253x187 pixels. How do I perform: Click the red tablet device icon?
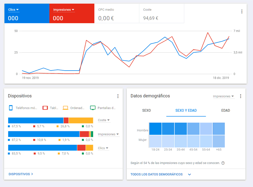(x=45, y=108)
